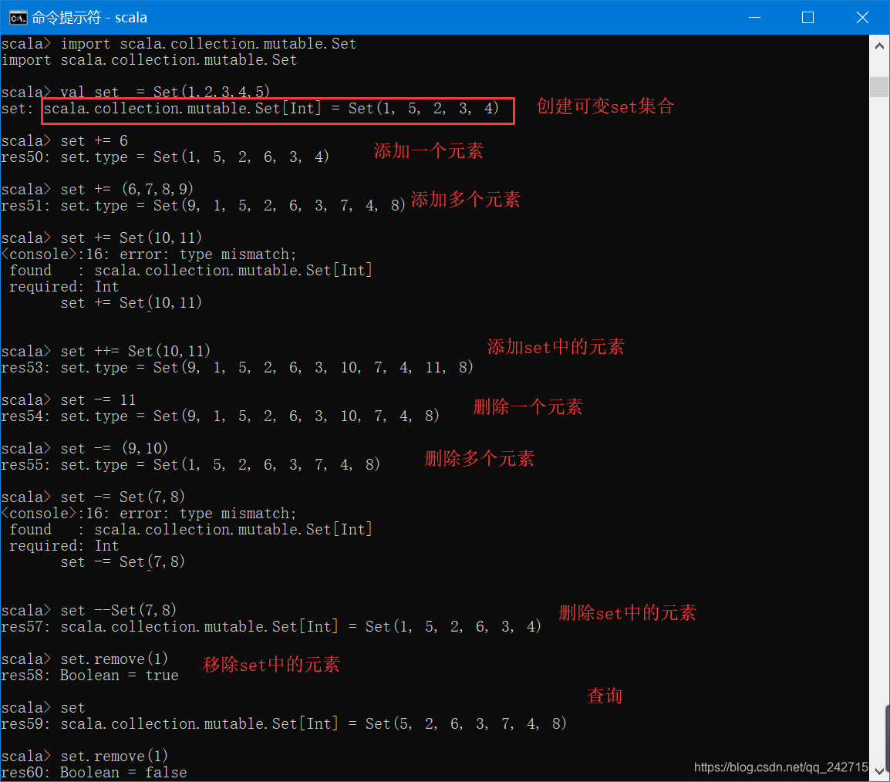
Task: Select the red-boxed mutable Set output line
Action: (278, 110)
